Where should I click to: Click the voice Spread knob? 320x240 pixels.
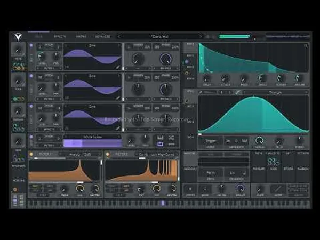click(x=240, y=188)
